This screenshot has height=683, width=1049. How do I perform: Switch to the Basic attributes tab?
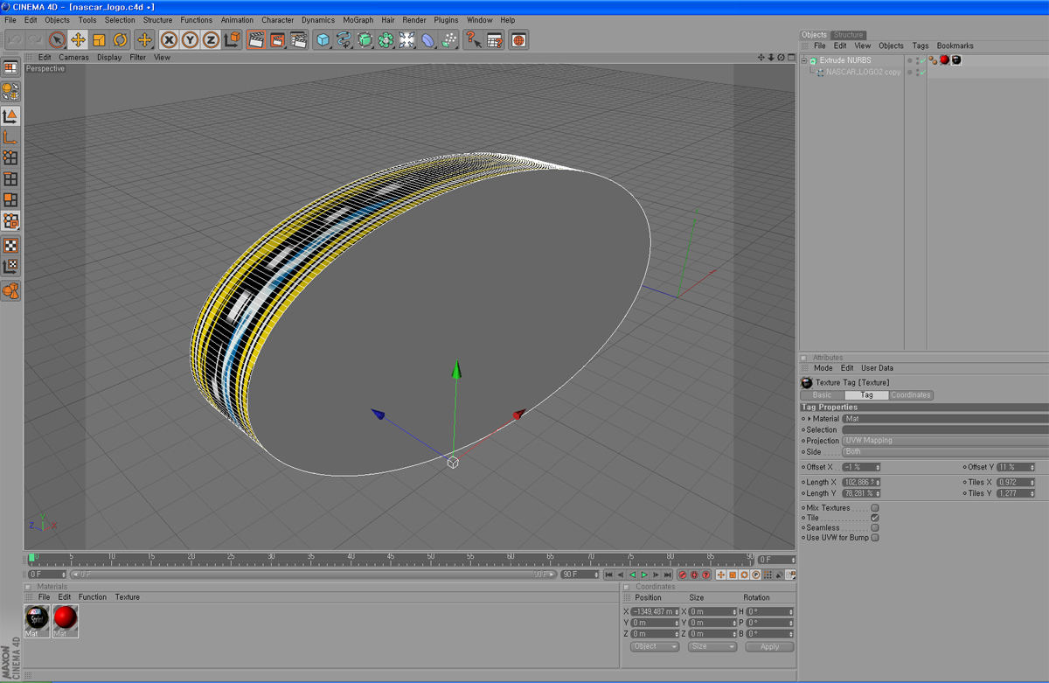[823, 395]
